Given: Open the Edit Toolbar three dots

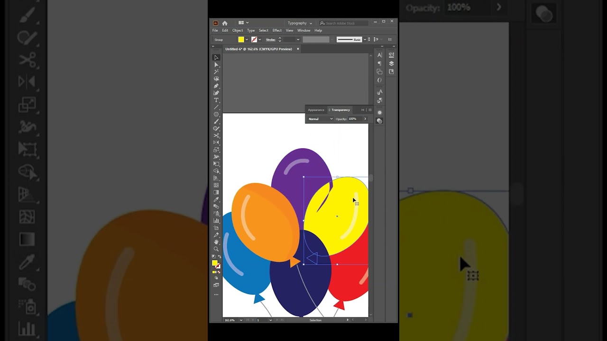Looking at the screenshot, I should [216, 295].
